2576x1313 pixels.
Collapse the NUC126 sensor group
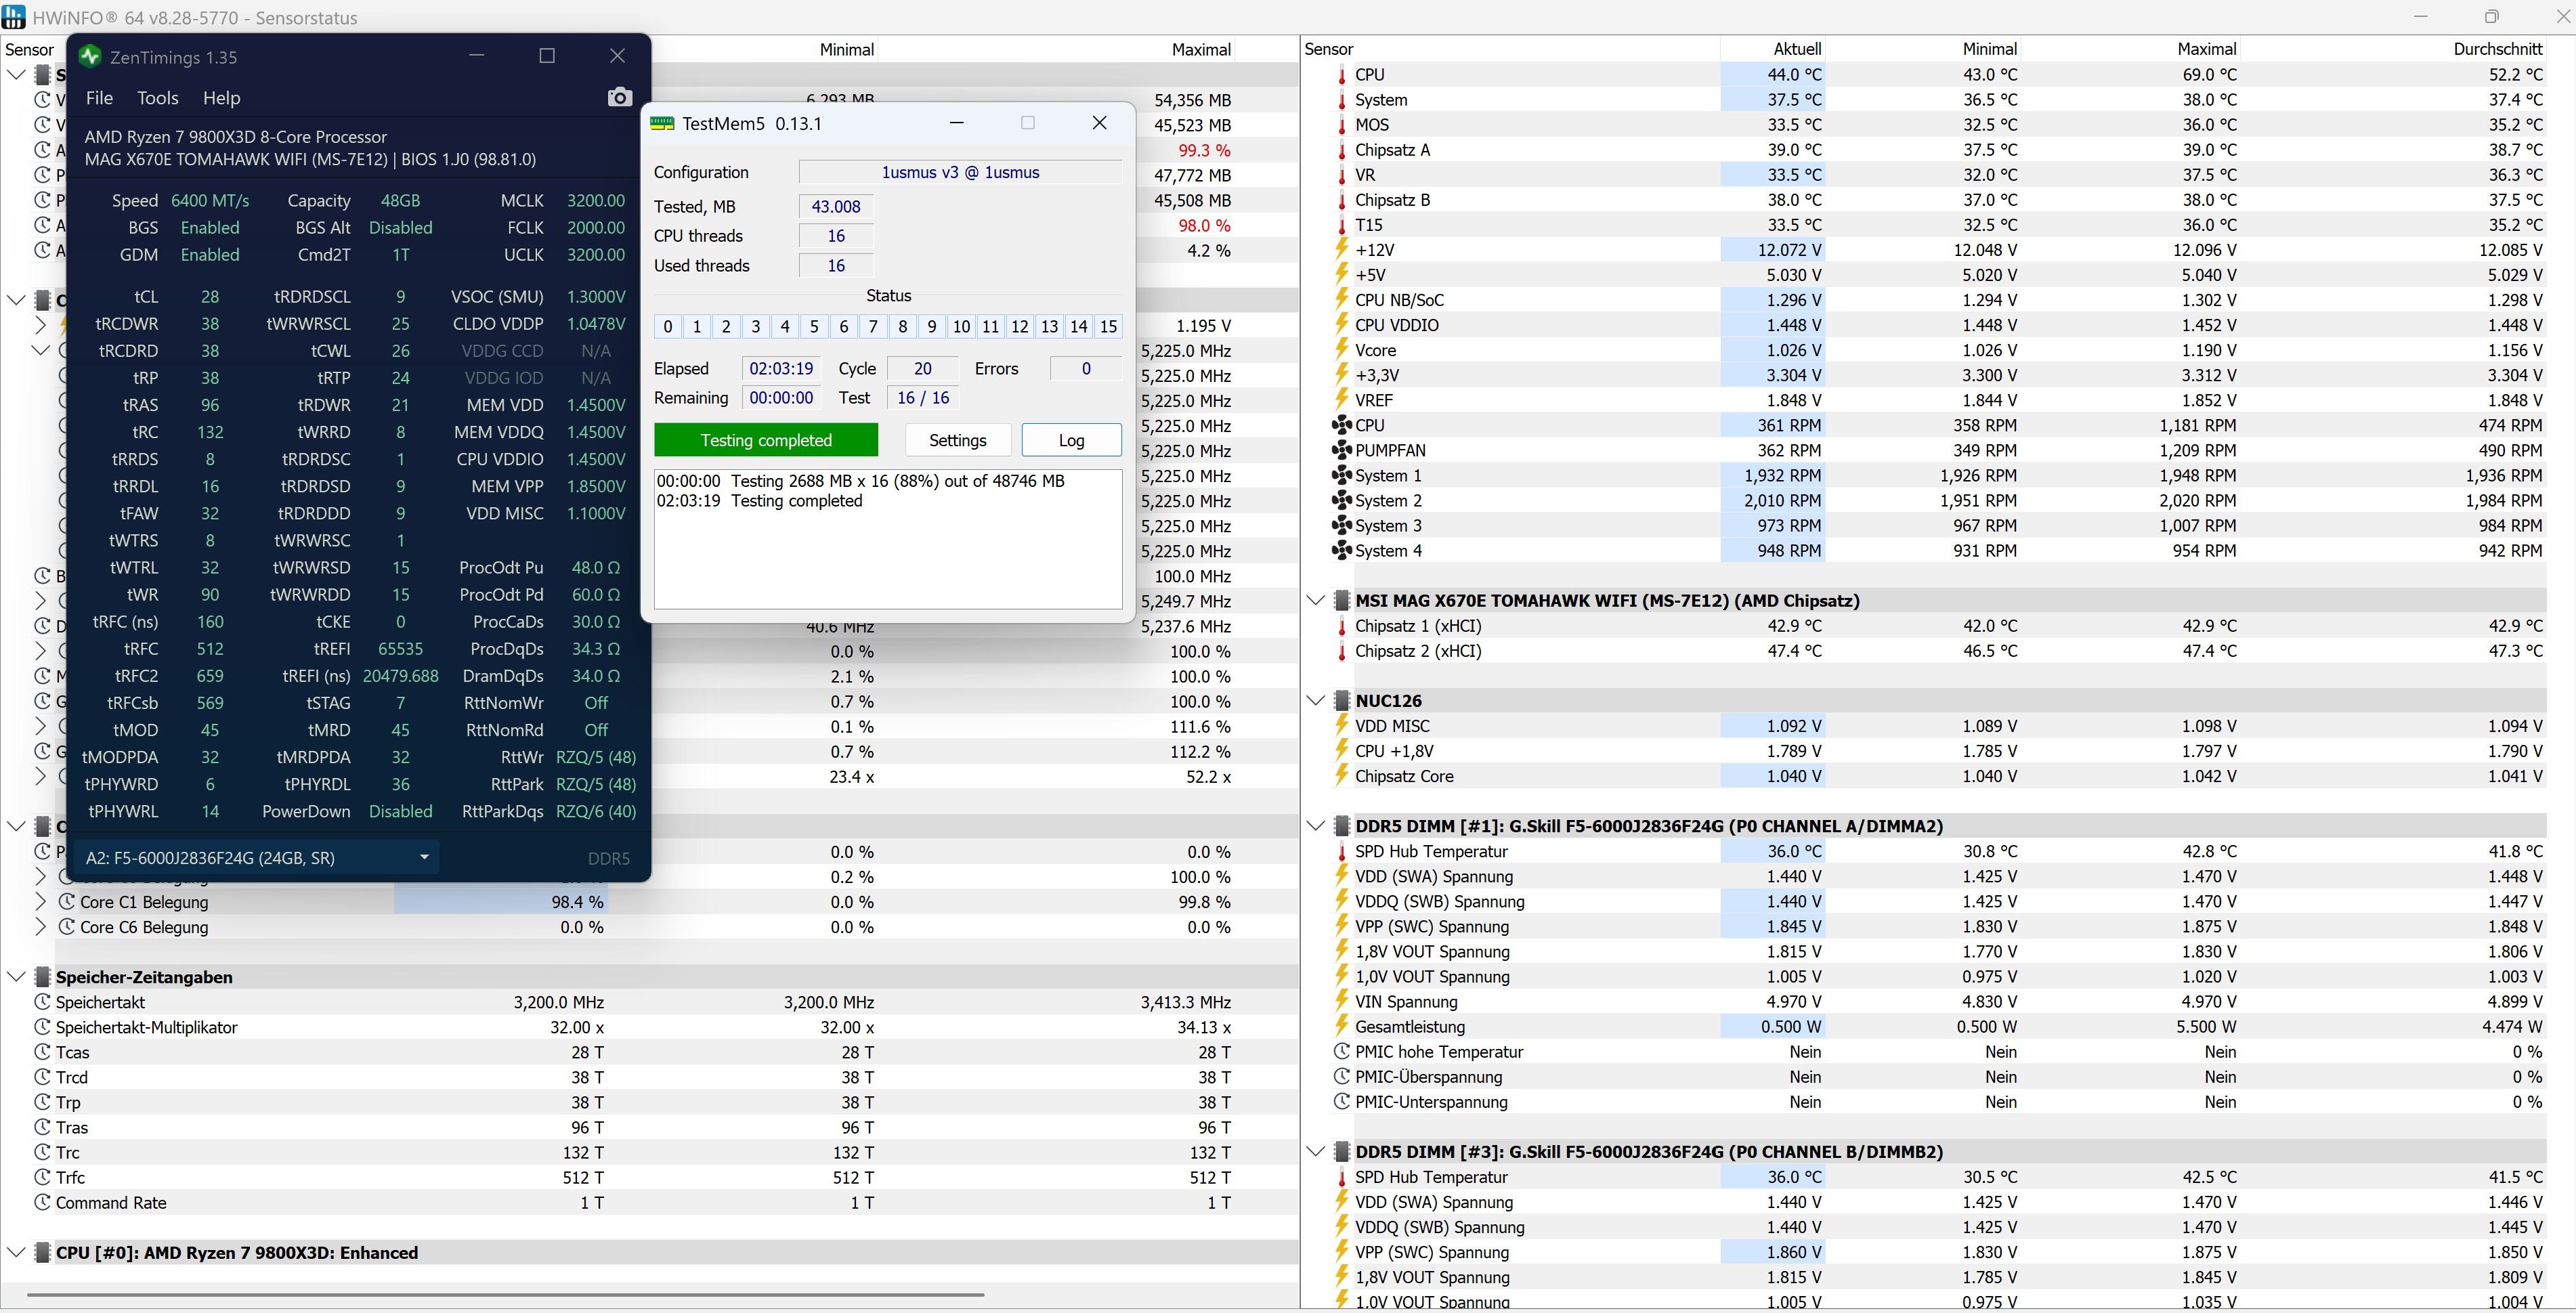1316,701
